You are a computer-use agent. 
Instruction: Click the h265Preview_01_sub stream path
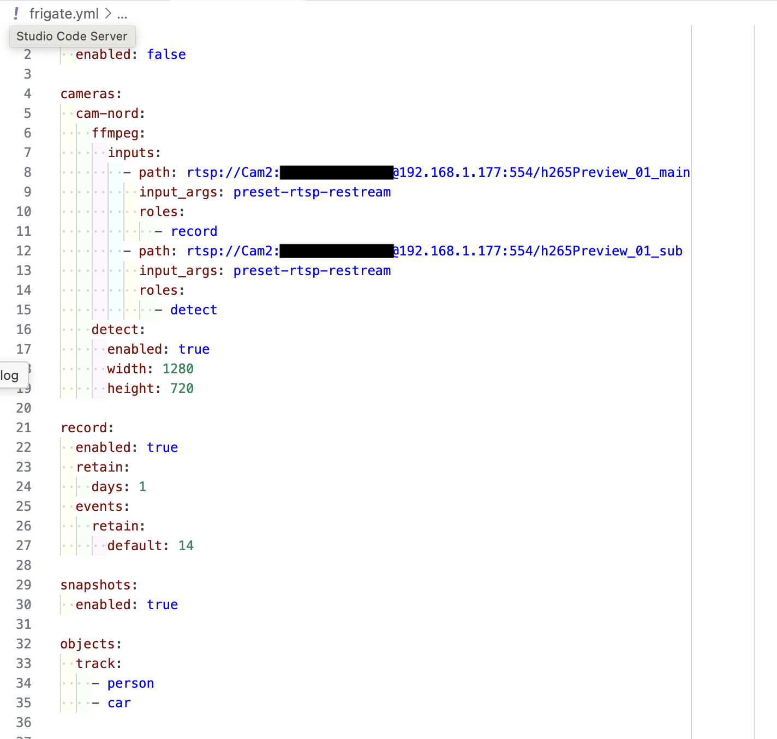tap(611, 251)
